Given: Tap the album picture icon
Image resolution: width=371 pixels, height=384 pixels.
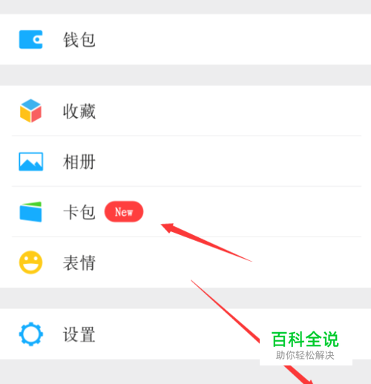Looking at the screenshot, I should (x=31, y=162).
